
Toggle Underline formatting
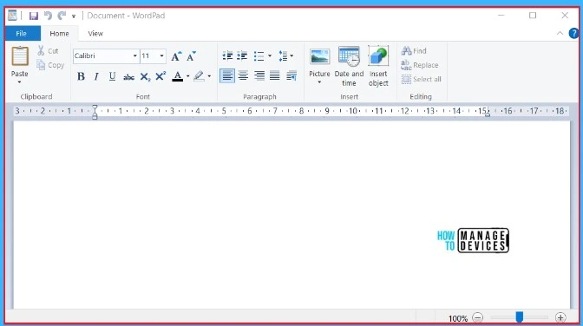112,76
